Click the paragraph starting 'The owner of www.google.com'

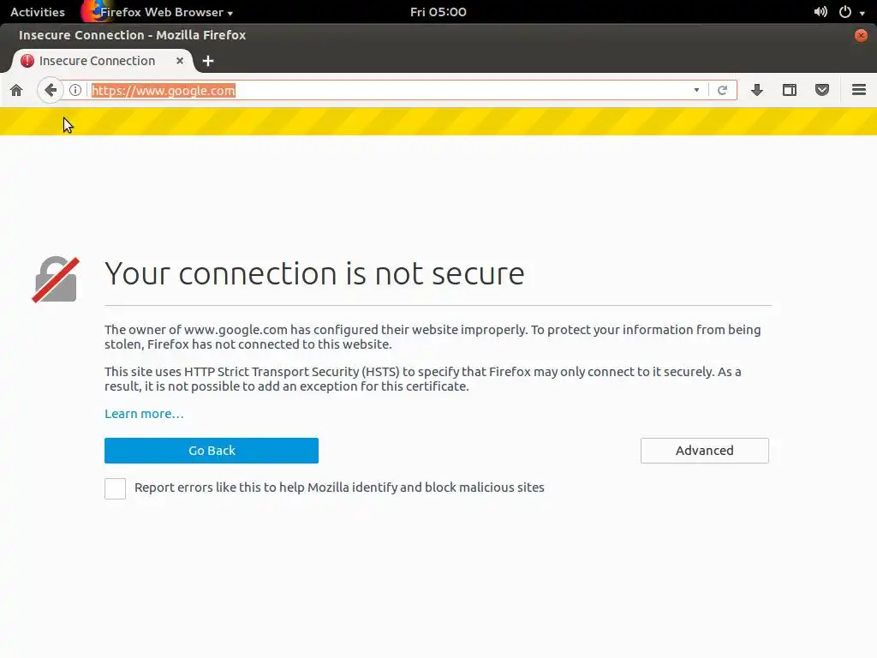pyautogui.click(x=433, y=337)
